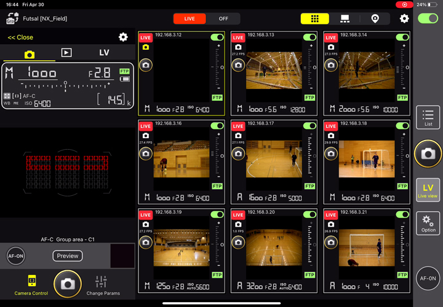Click the Preview button
Viewport: 443px width, 307px height.
tap(68, 255)
